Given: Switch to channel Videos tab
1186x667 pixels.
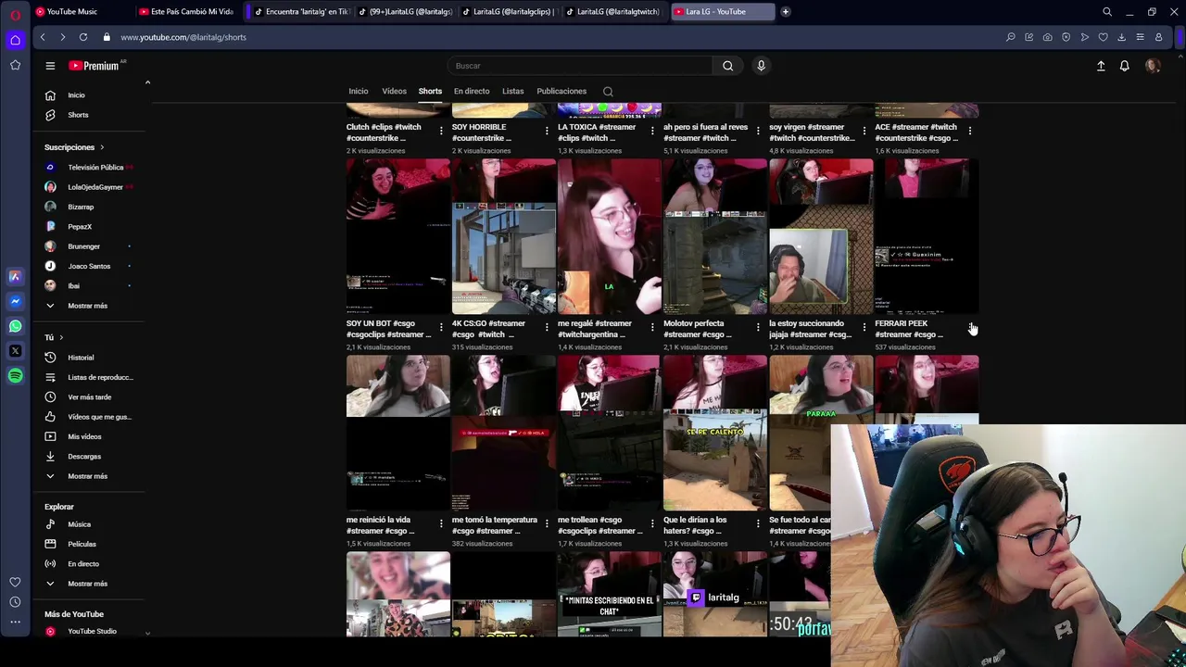Looking at the screenshot, I should pyautogui.click(x=394, y=92).
